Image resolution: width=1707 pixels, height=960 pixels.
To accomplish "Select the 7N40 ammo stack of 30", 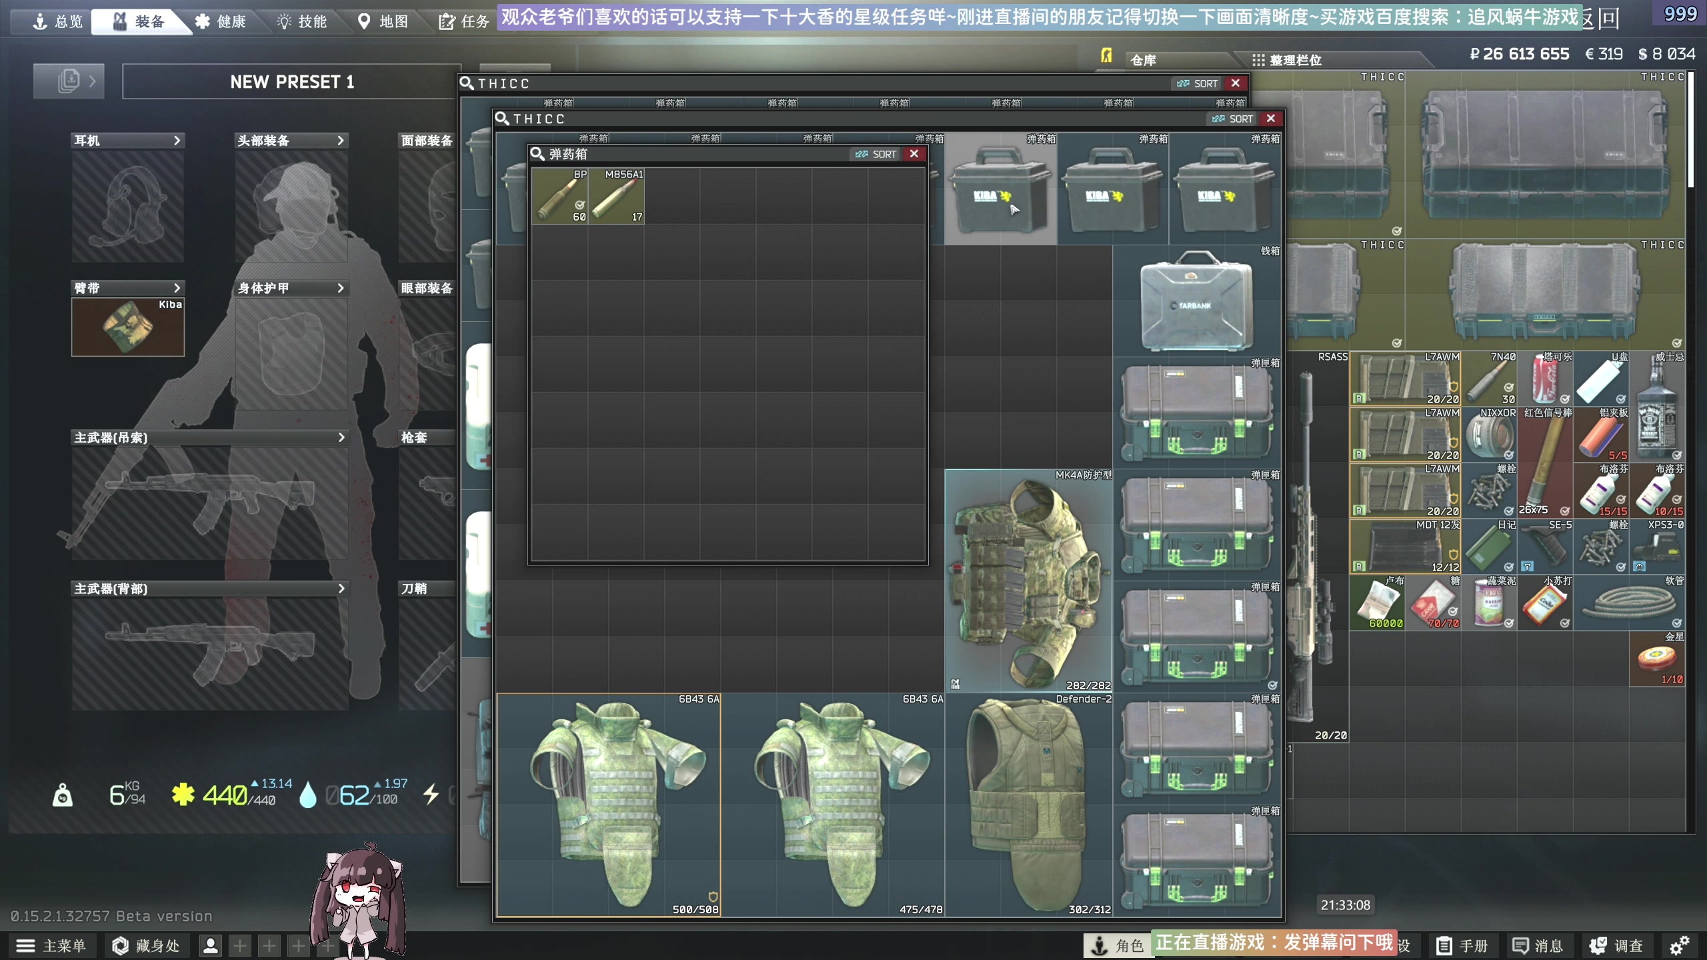I will point(1490,378).
